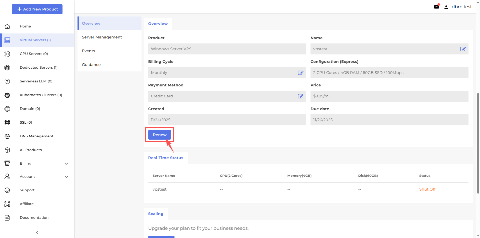Click the Disk(60GB) column header
This screenshot has width=480, height=238.
(368, 176)
